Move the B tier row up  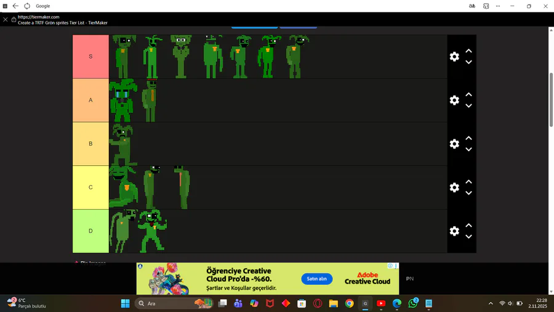tap(468, 138)
